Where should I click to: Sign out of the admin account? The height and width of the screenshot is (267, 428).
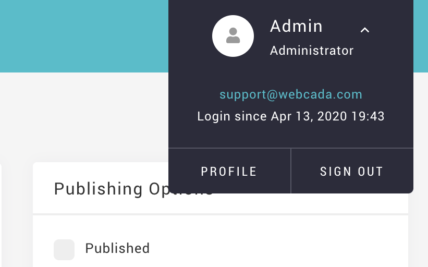352,171
